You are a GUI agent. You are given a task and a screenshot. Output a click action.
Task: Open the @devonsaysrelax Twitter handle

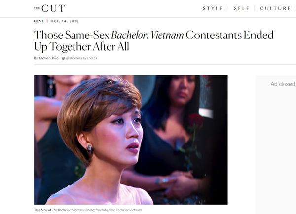tap(81, 58)
